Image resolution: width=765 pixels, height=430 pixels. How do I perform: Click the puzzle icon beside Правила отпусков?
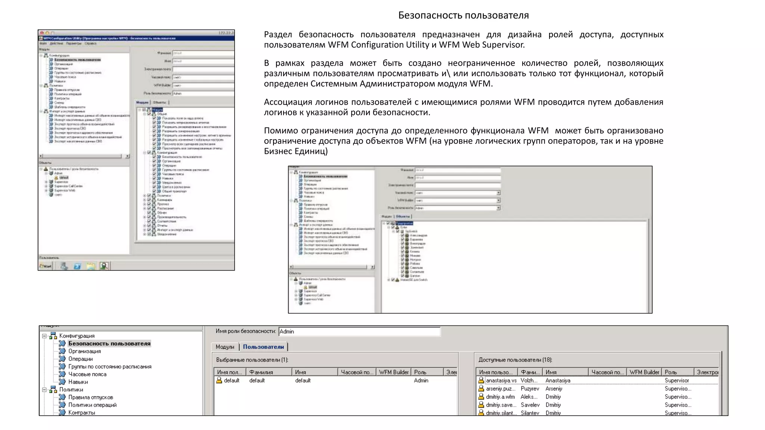click(62, 397)
